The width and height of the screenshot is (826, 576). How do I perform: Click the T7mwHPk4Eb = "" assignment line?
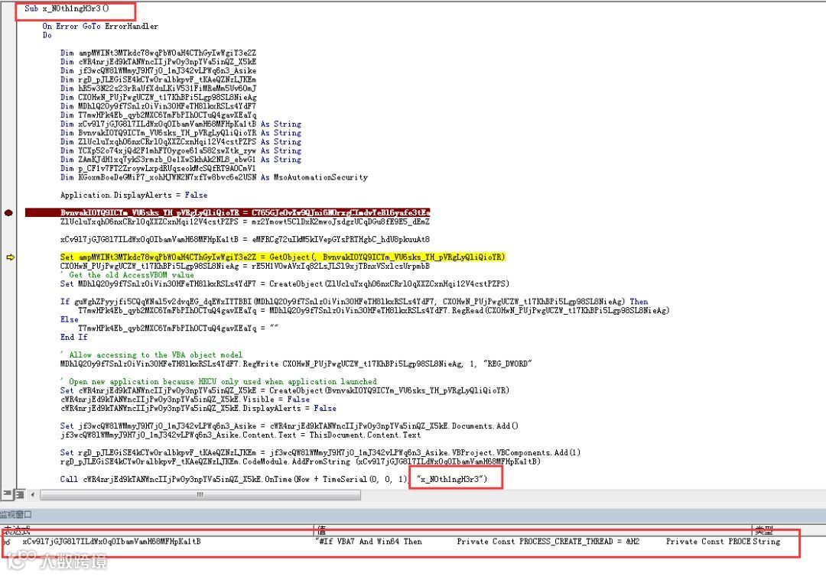(x=178, y=328)
